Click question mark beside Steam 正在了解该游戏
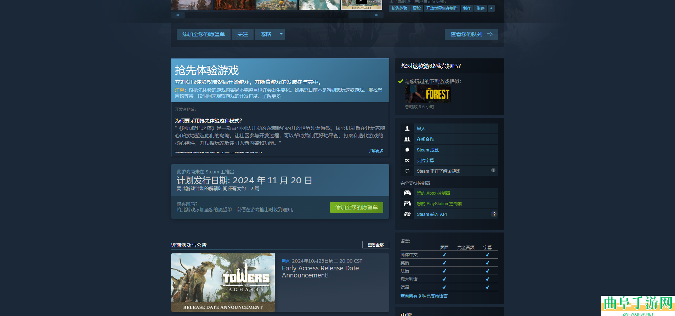The image size is (675, 316). click(x=493, y=171)
